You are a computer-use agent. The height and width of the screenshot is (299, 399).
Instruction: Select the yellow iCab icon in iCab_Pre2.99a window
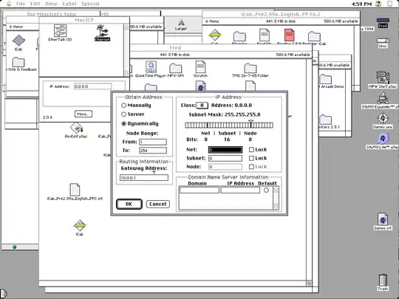[x=215, y=35]
